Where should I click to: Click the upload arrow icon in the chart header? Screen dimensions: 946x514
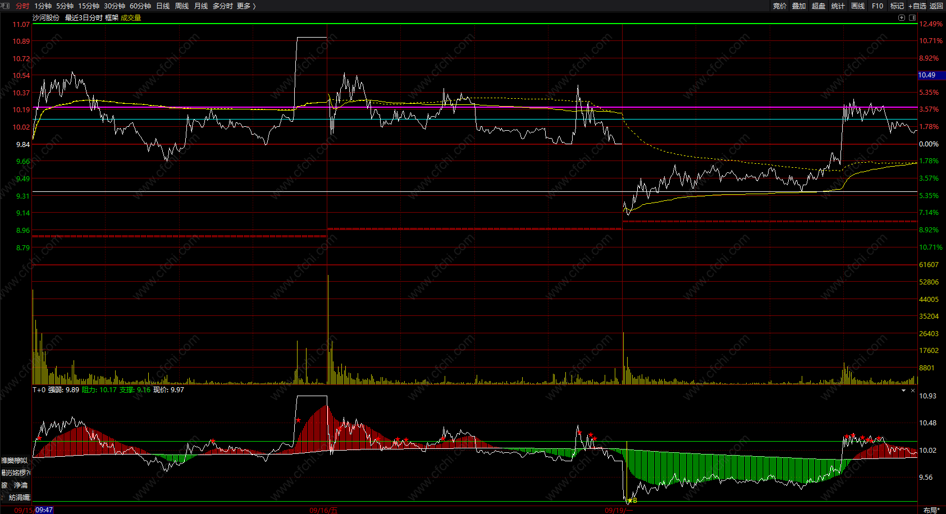[x=902, y=18]
